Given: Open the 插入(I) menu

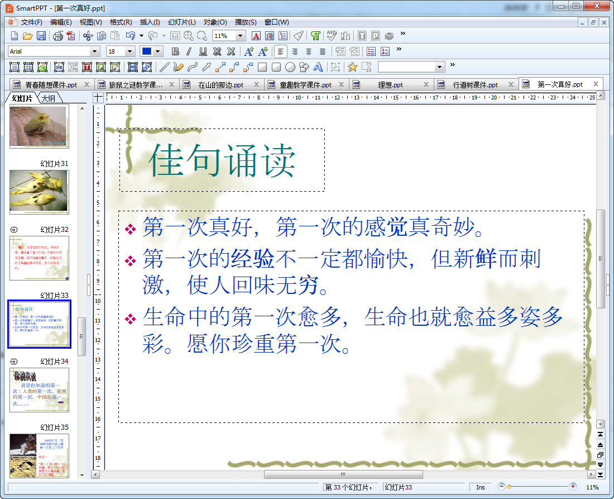Looking at the screenshot, I should [150, 22].
